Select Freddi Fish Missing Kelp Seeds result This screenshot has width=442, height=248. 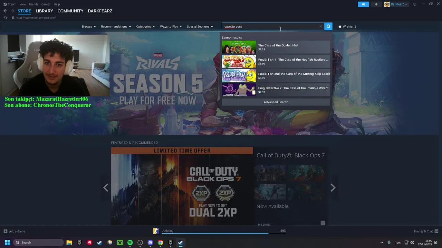(x=276, y=75)
